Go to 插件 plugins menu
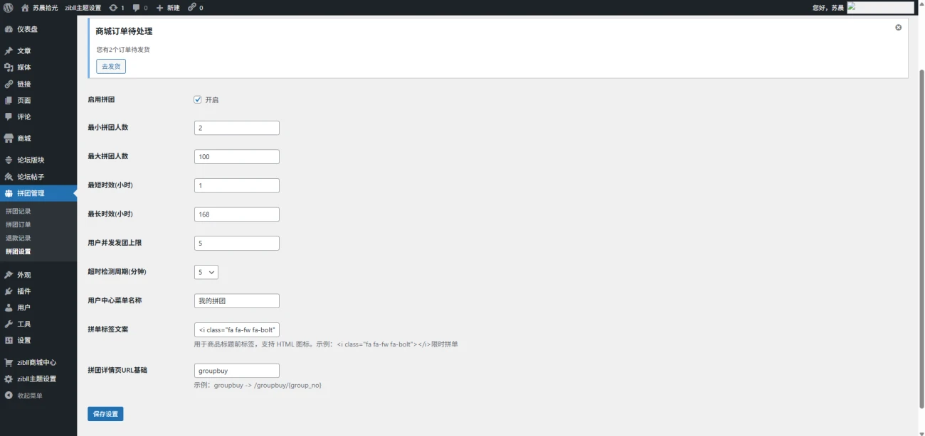Viewport: 925px width, 436px height. click(x=23, y=291)
